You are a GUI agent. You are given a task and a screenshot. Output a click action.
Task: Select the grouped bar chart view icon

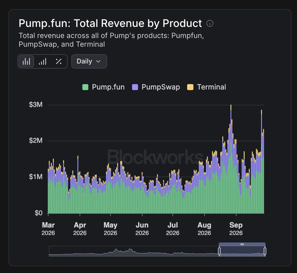26,61
